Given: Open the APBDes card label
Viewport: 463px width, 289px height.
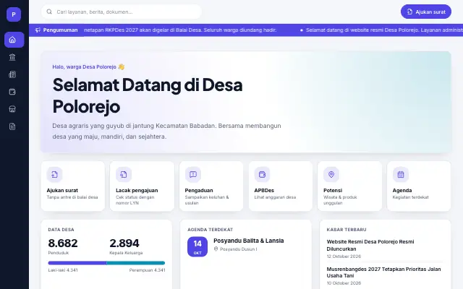Looking at the screenshot, I should pos(264,191).
